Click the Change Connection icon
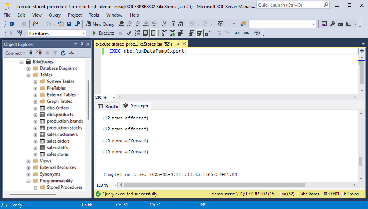 tap(20, 33)
